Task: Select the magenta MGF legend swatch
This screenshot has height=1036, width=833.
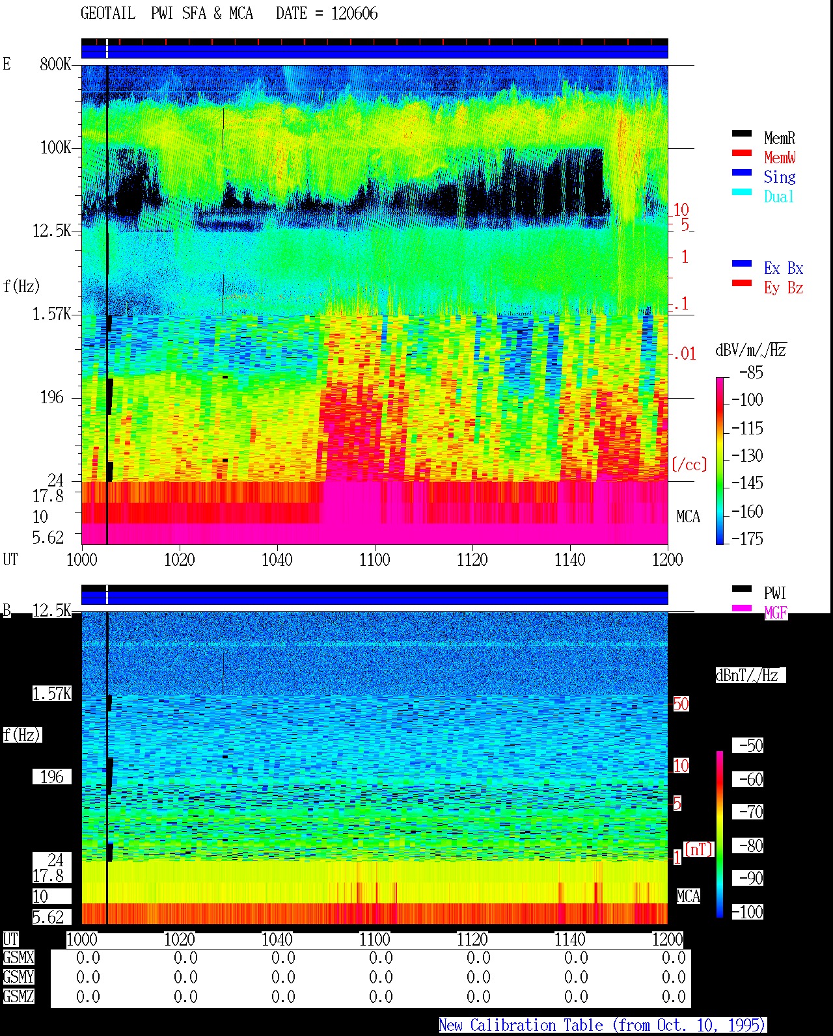Action: (x=742, y=609)
